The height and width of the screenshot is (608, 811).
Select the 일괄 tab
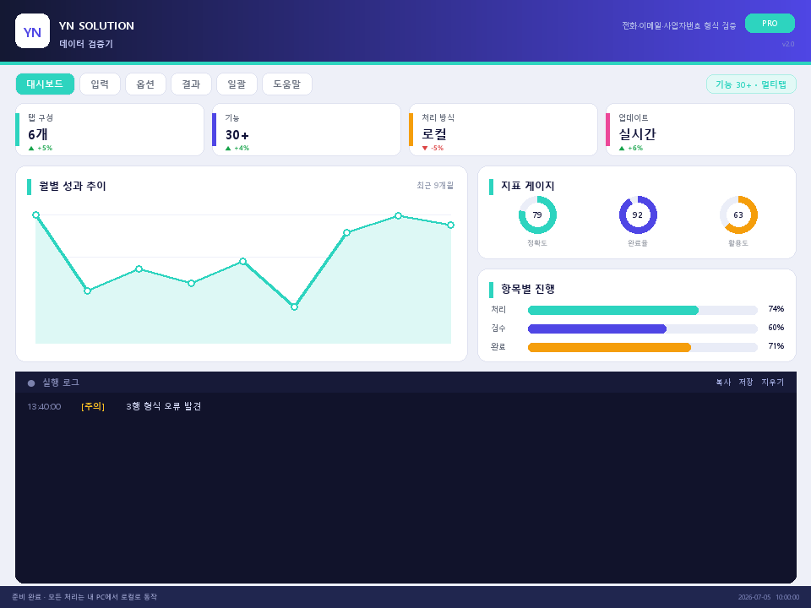click(x=237, y=84)
